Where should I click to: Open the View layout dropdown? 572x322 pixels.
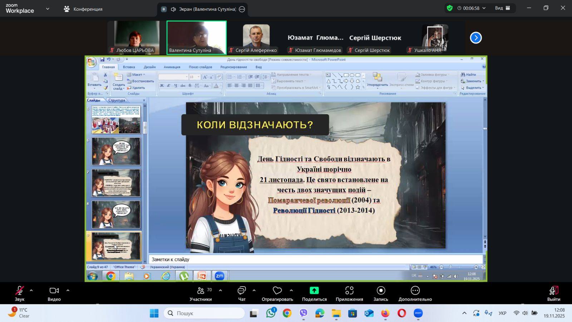pos(502,8)
